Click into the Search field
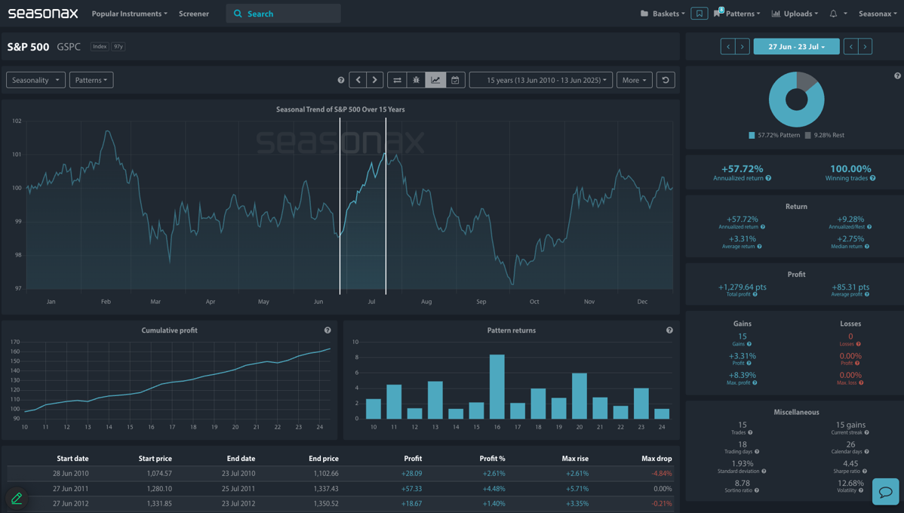 pyautogui.click(x=283, y=14)
